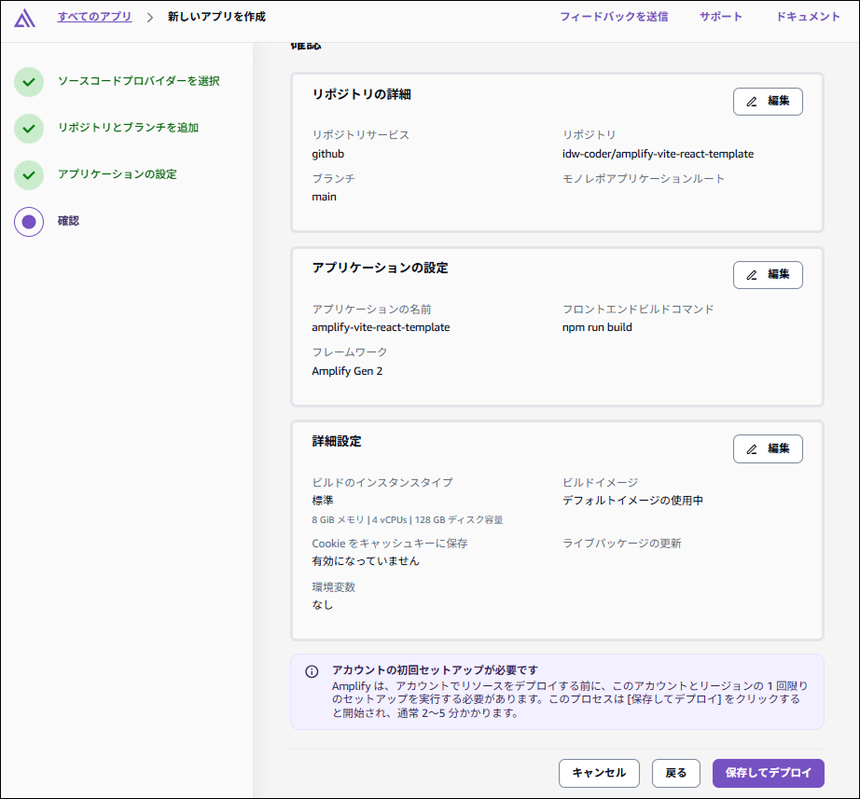Click the なし environment variable value
Image resolution: width=860 pixels, height=799 pixels.
click(323, 605)
